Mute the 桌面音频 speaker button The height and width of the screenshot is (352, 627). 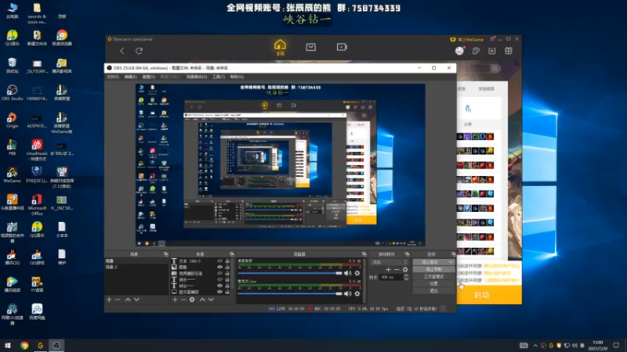[347, 273]
